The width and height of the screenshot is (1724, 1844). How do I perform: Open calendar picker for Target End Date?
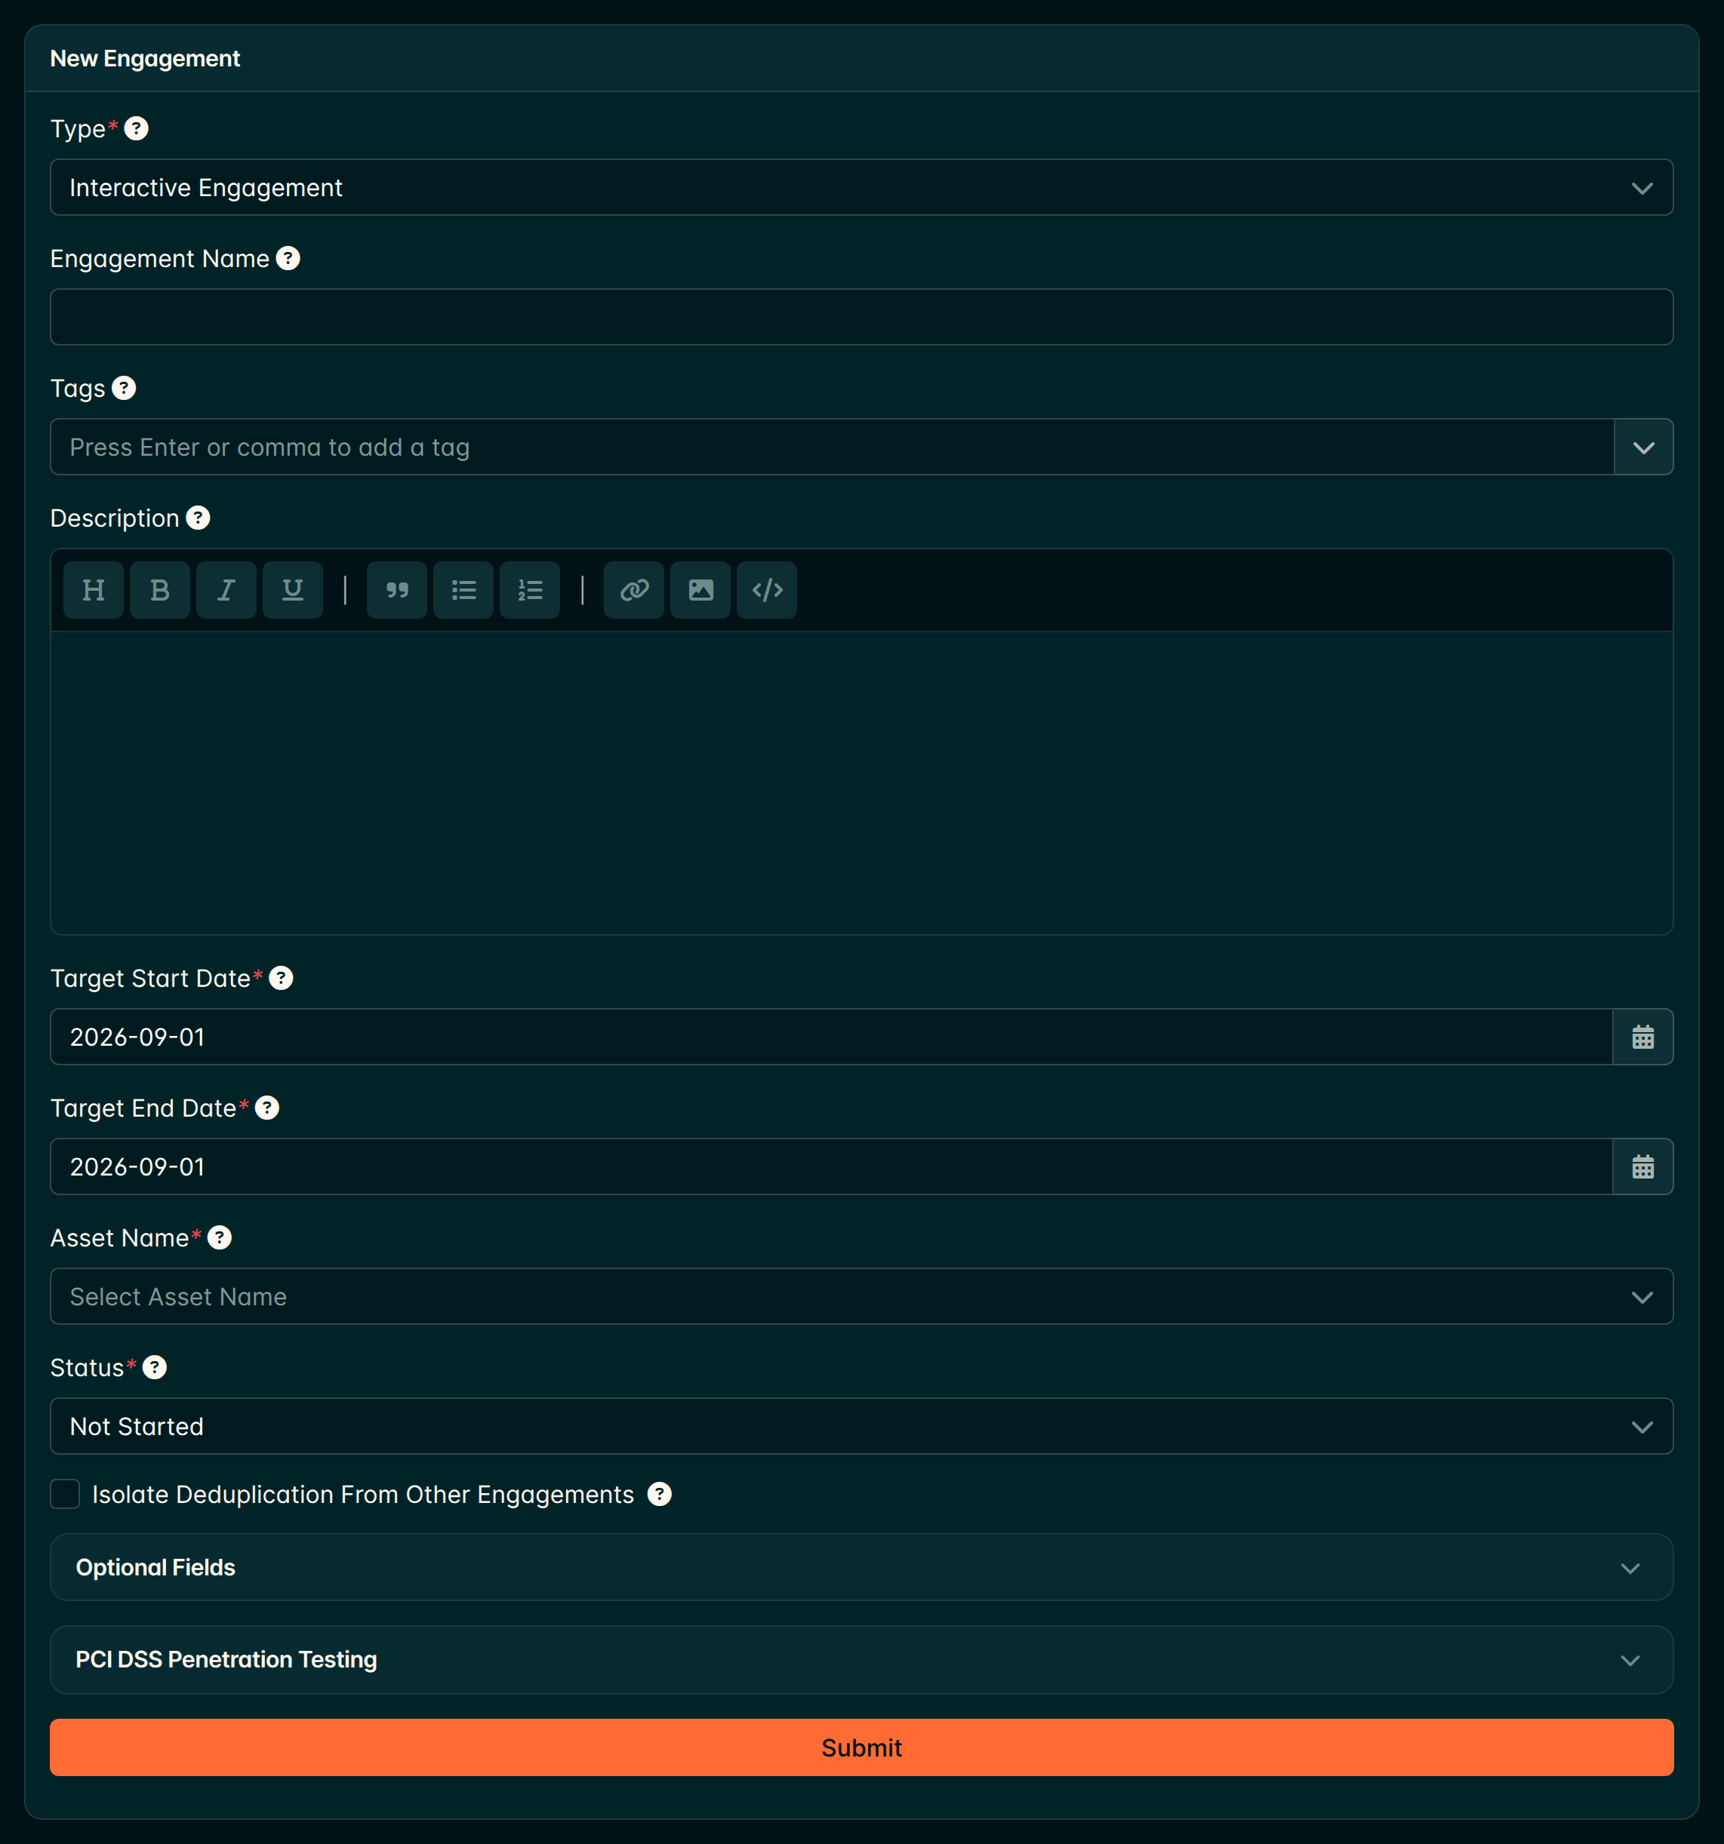pyautogui.click(x=1642, y=1167)
